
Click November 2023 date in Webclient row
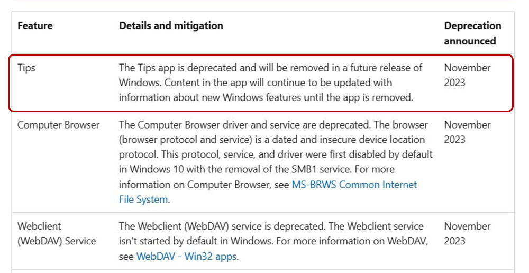coord(467,233)
